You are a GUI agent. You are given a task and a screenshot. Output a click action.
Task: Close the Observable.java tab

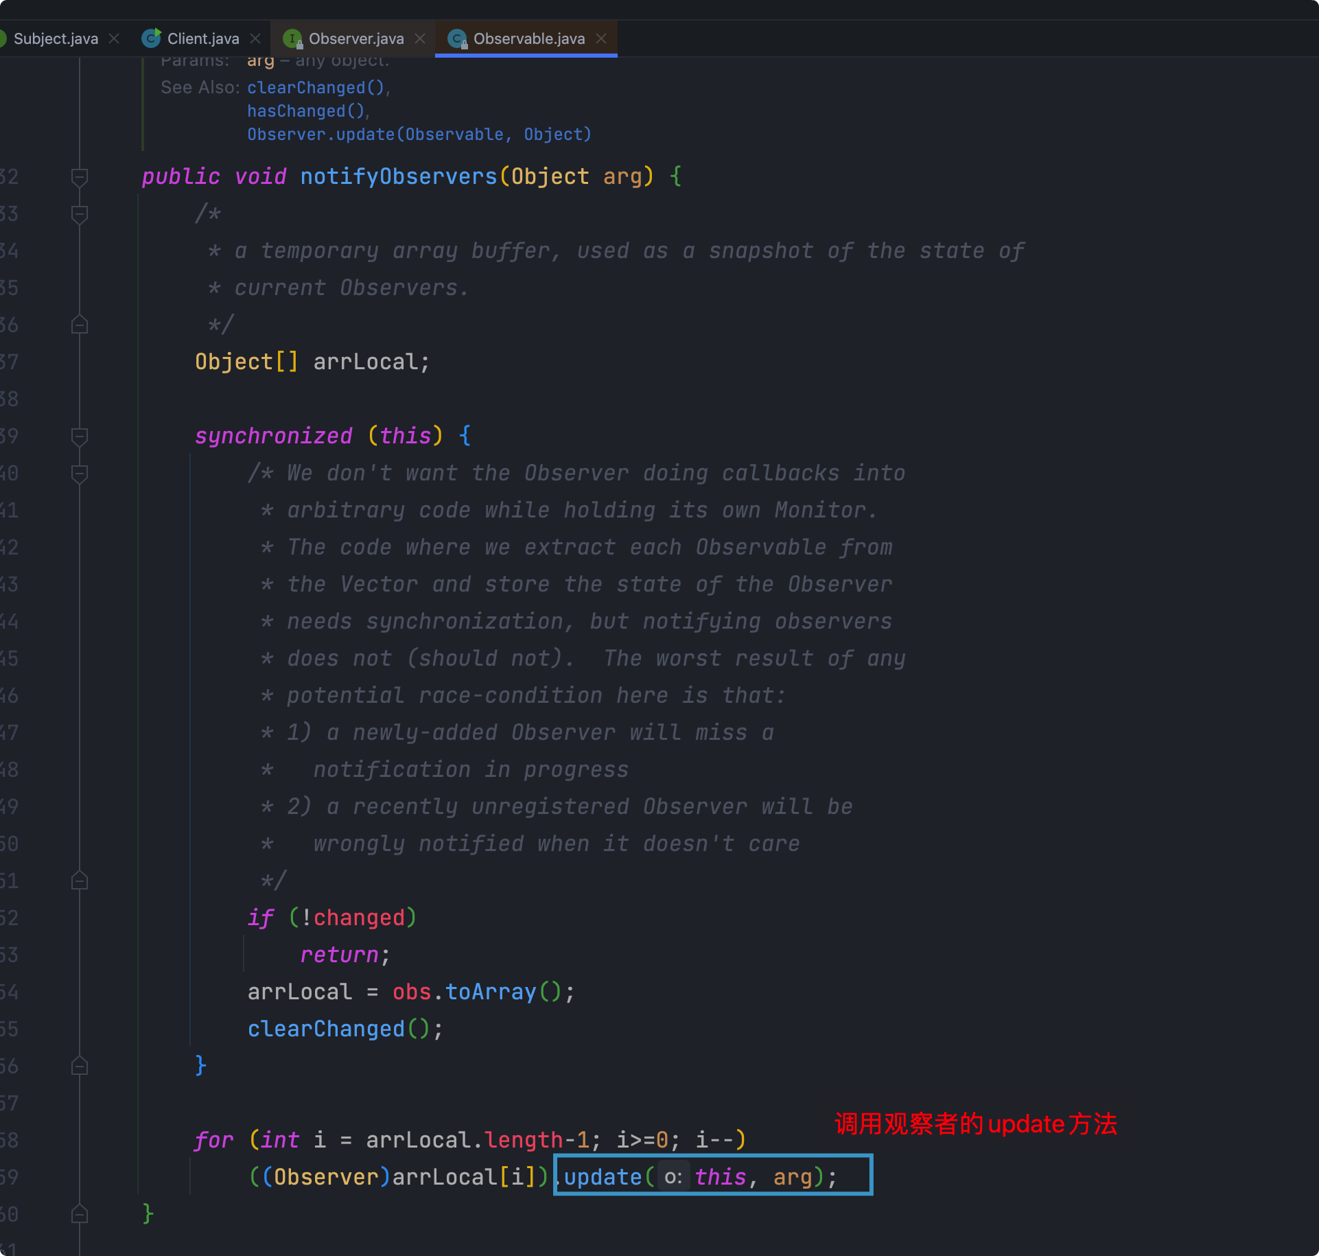point(601,38)
